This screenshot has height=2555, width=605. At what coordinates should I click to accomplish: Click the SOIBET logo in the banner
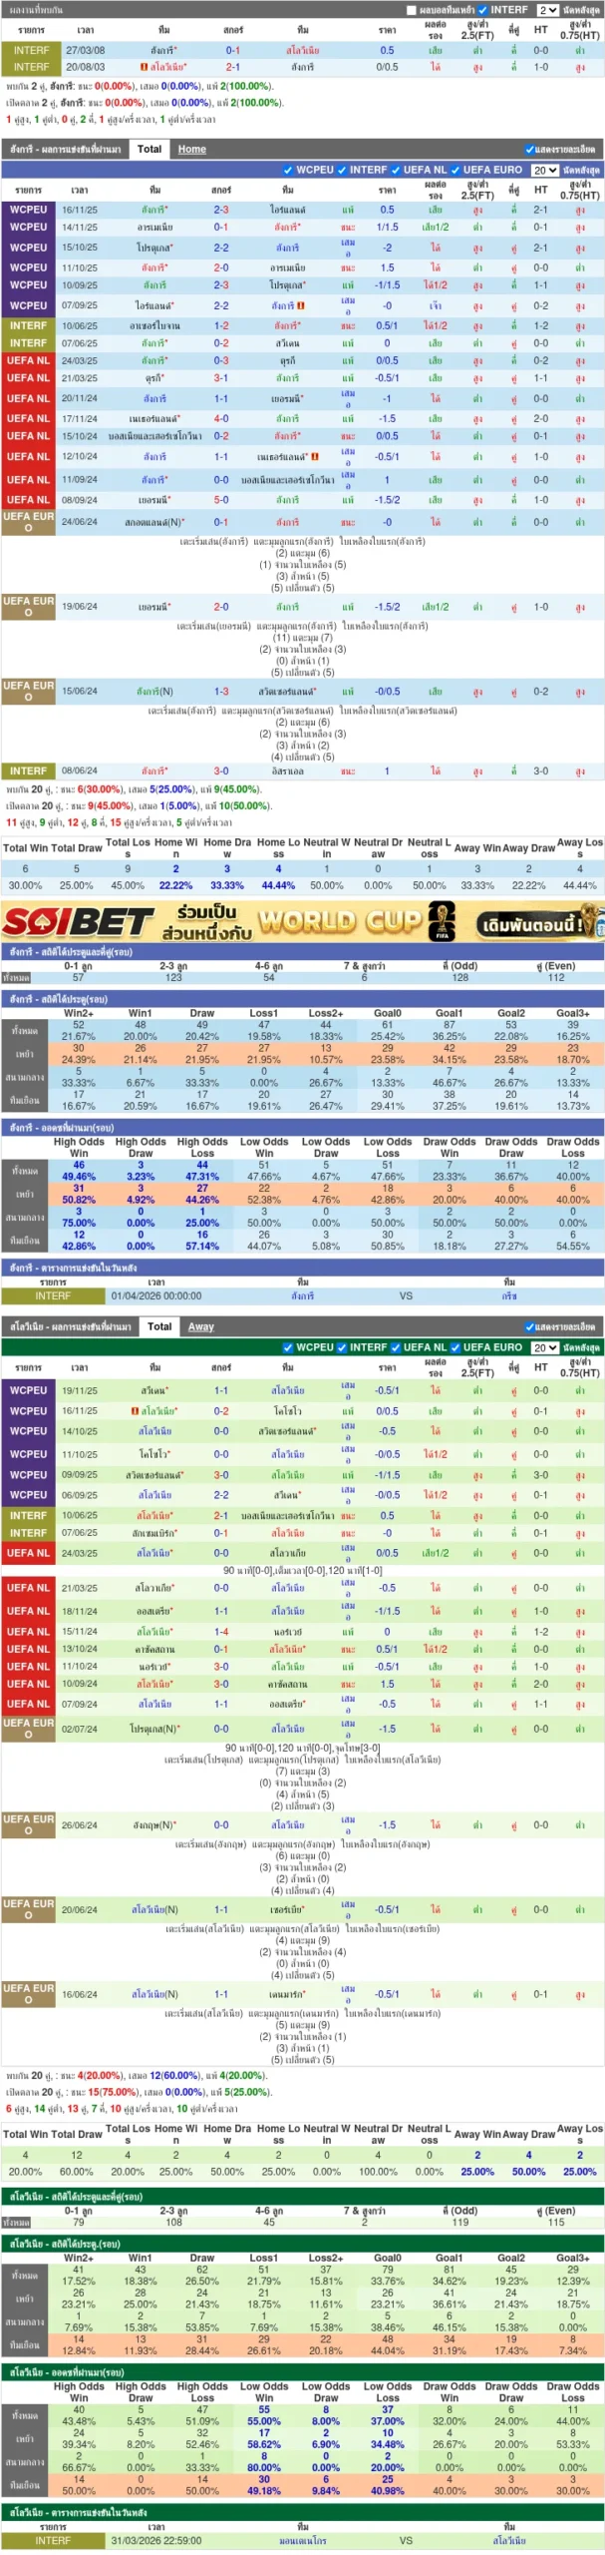pyautogui.click(x=78, y=921)
